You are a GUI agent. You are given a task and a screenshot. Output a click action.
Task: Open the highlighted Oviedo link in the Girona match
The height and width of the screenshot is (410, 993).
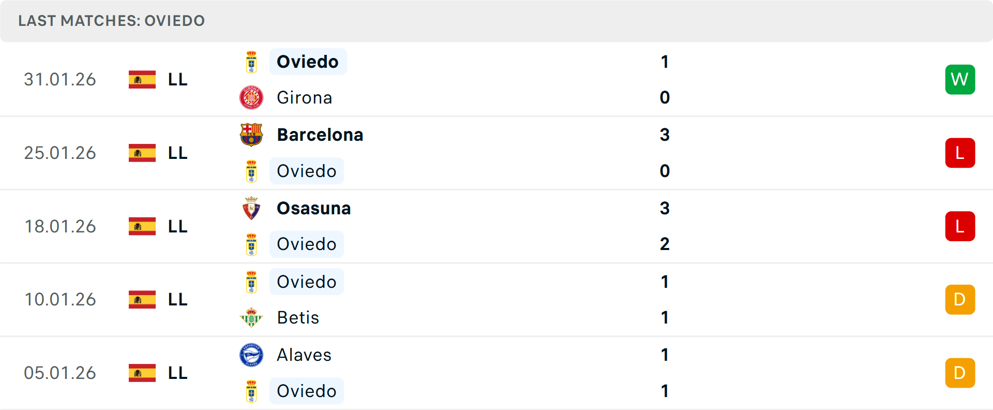308,61
